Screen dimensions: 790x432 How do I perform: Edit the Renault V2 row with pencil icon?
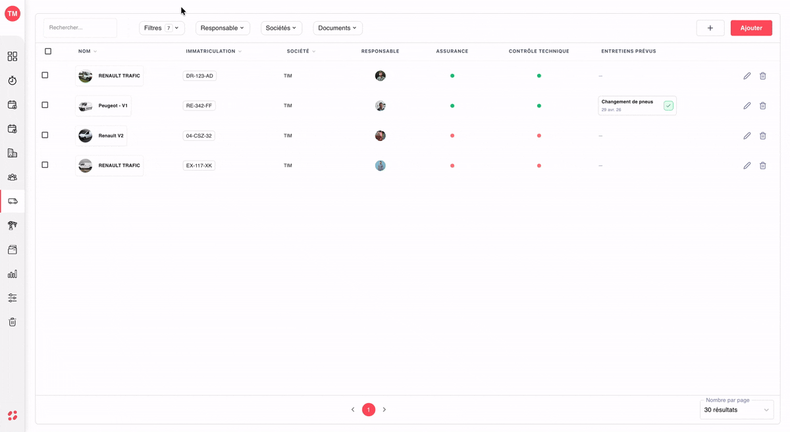click(747, 136)
